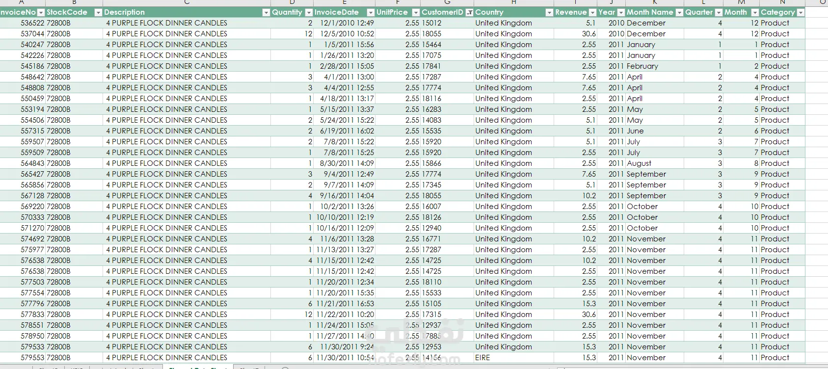
Task: Select the Description header cell text
Action: click(x=125, y=12)
